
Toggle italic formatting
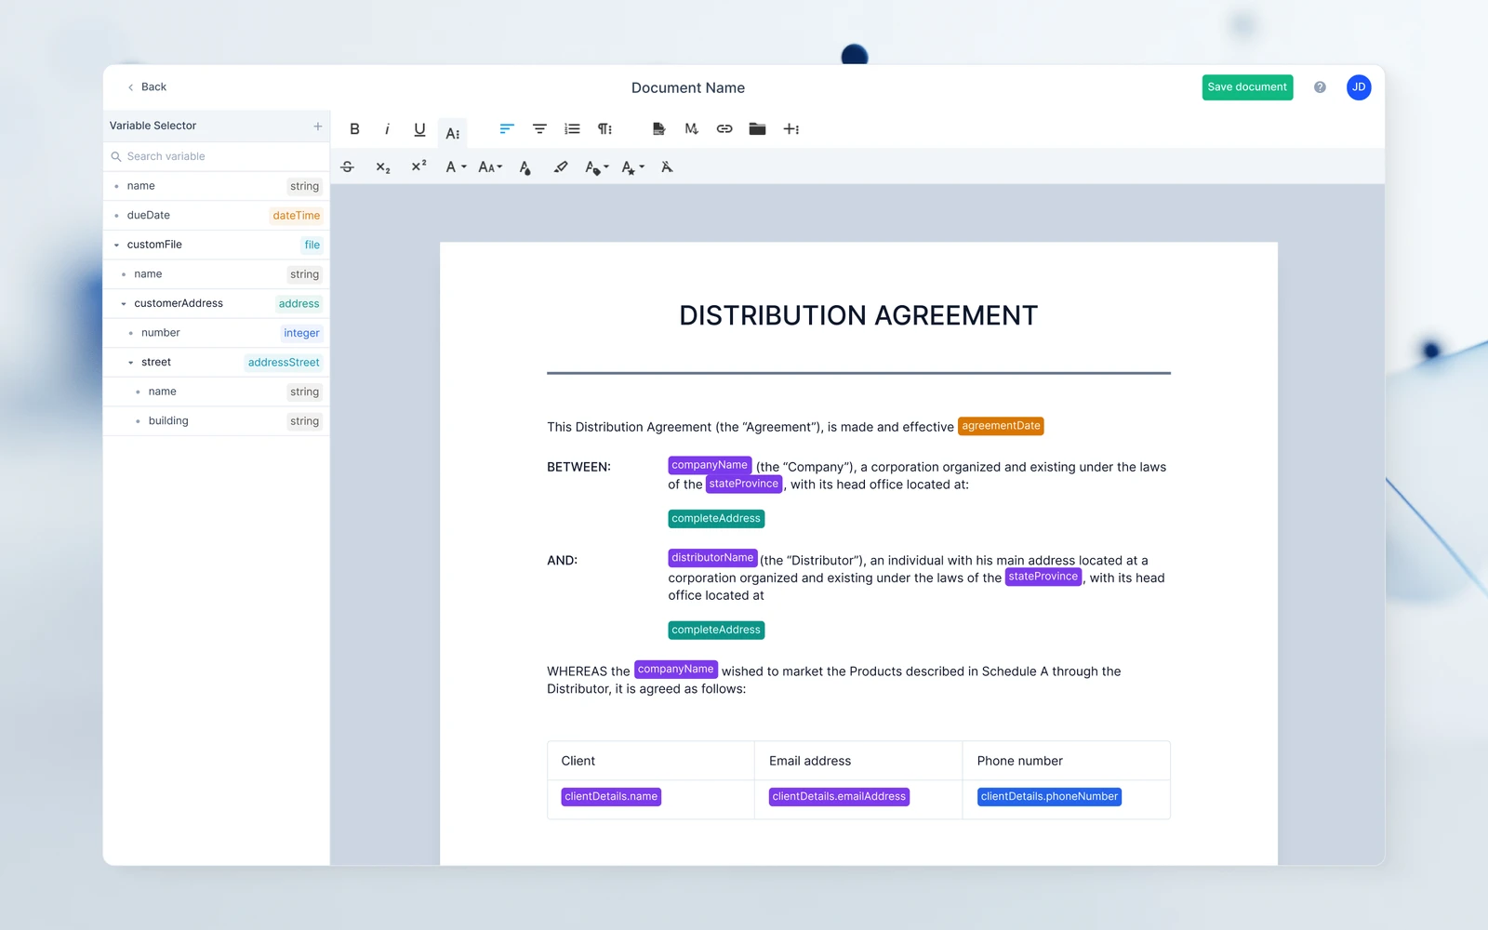(x=387, y=129)
